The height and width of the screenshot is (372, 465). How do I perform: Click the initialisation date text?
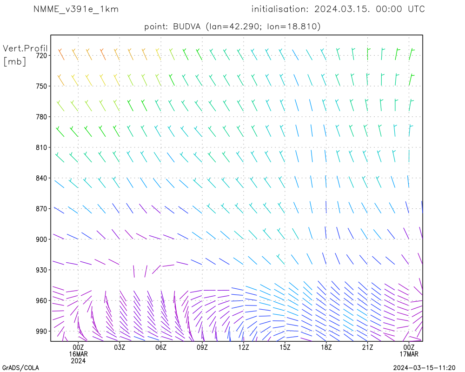click(338, 9)
